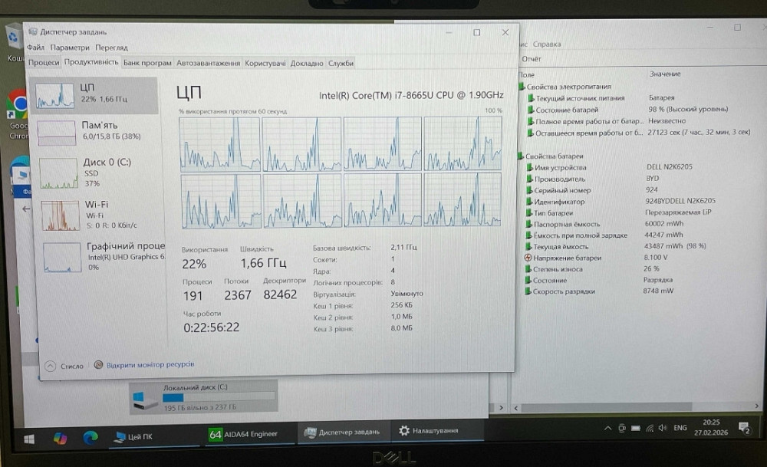Viewport: 767px width, 467px height.
Task: Switch to the Процеси tab
Action: pyautogui.click(x=43, y=63)
